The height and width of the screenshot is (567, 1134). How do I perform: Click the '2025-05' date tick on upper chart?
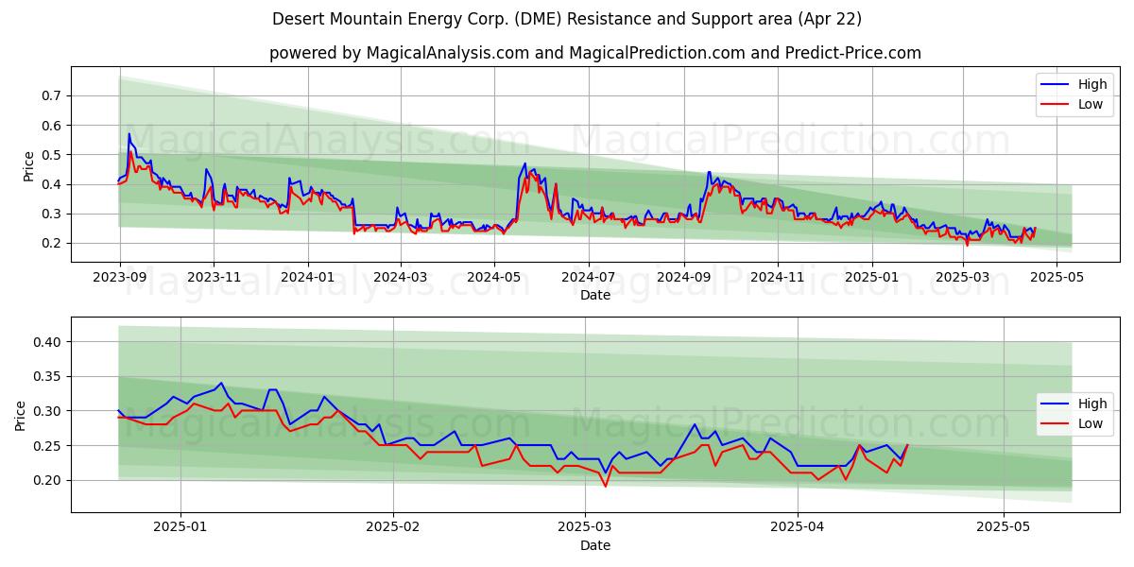(1058, 278)
